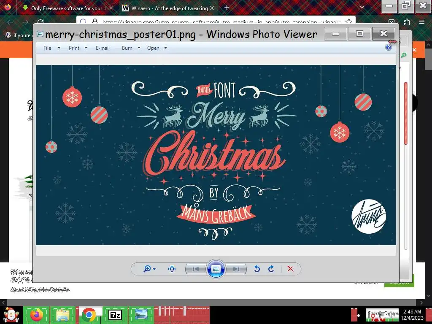This screenshot has width=432, height=324.
Task: Click the displayed Christmas poster image
Action: click(x=216, y=155)
